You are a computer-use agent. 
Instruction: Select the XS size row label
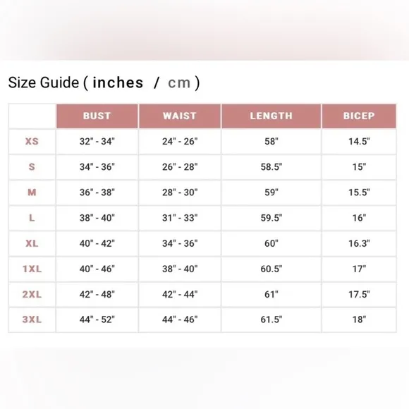pyautogui.click(x=32, y=141)
